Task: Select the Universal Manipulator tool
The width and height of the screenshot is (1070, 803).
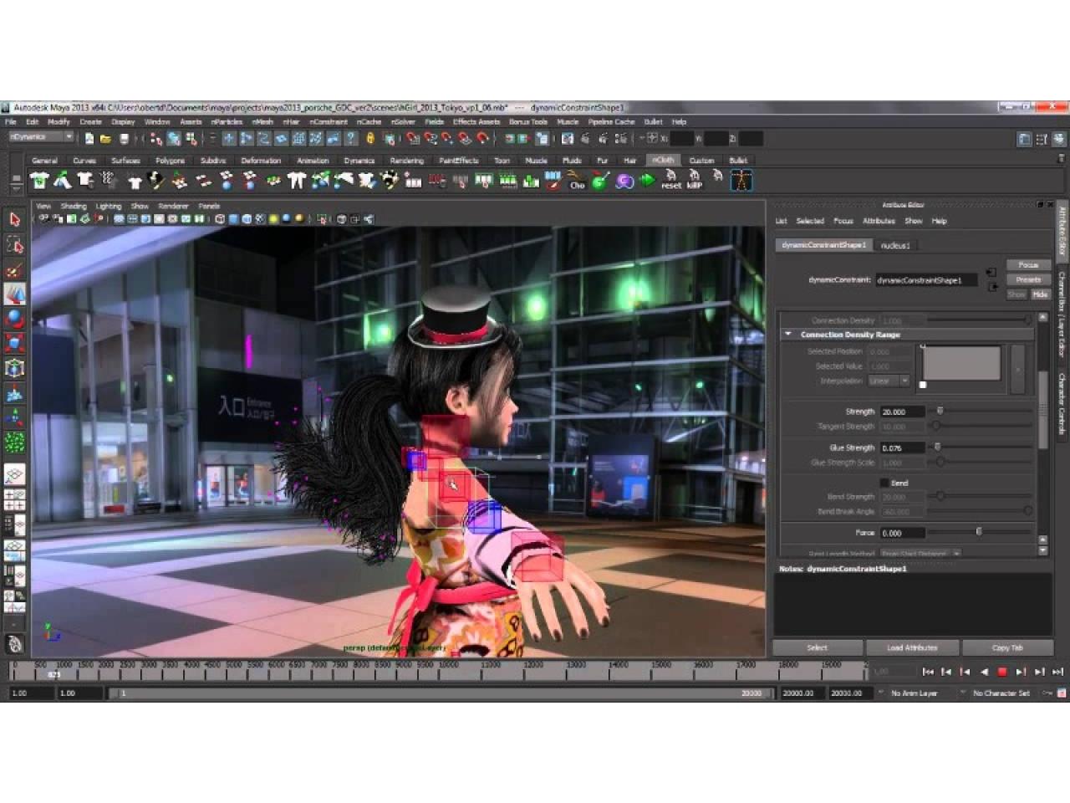Action: click(x=14, y=368)
